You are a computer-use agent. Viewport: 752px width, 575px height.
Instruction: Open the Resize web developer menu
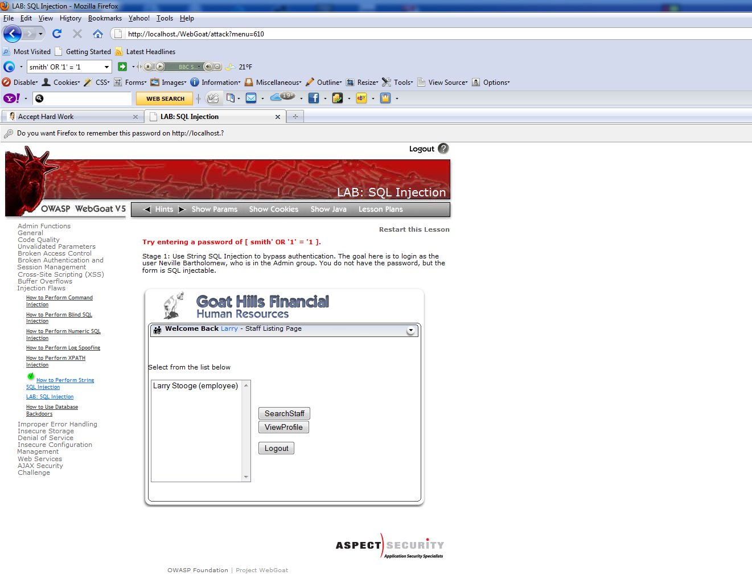click(362, 82)
